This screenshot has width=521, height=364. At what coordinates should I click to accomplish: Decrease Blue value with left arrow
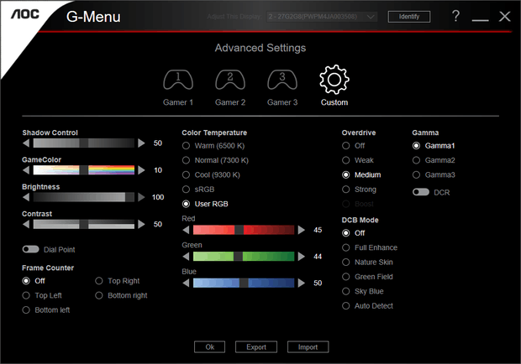click(186, 283)
